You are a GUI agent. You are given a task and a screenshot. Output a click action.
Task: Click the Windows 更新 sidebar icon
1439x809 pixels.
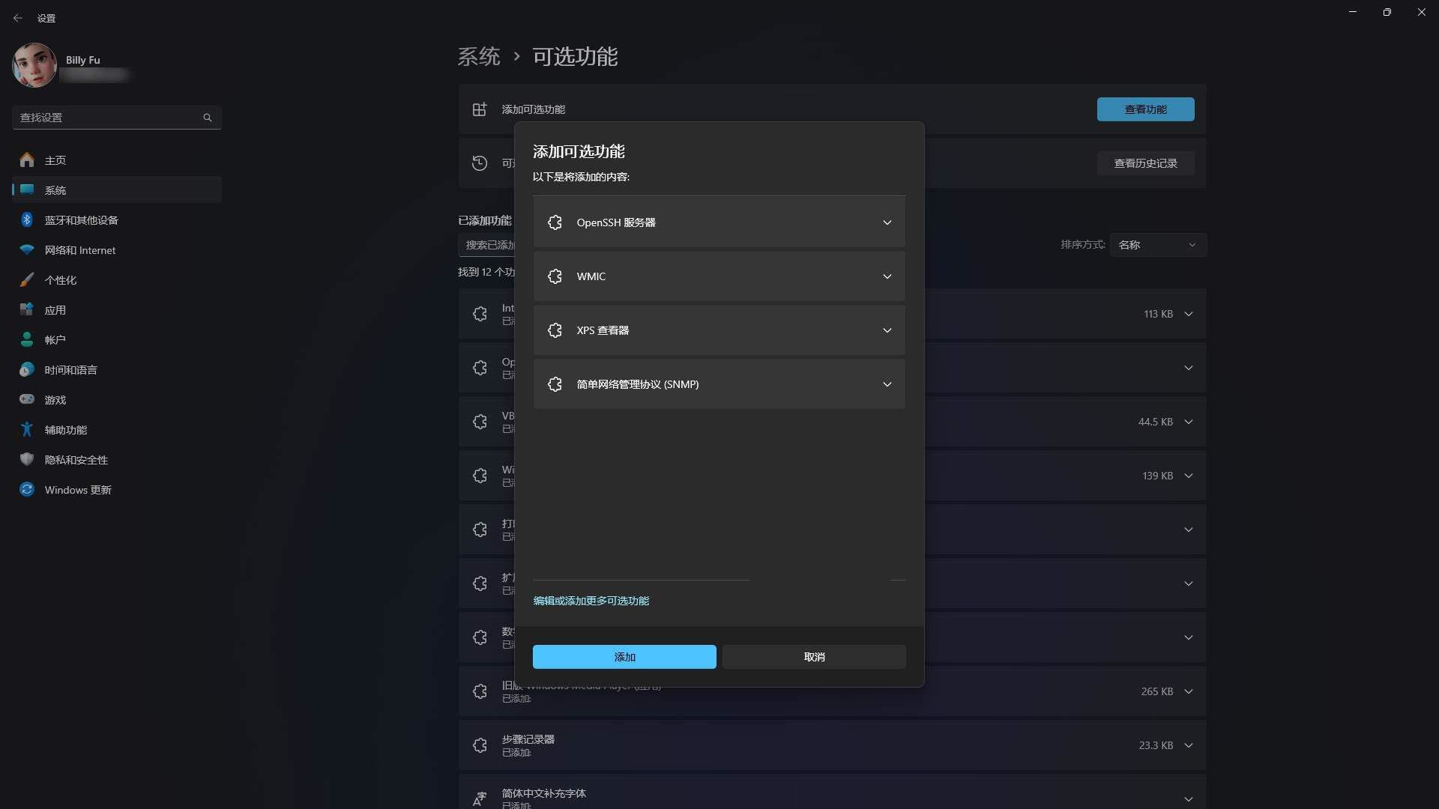[27, 489]
